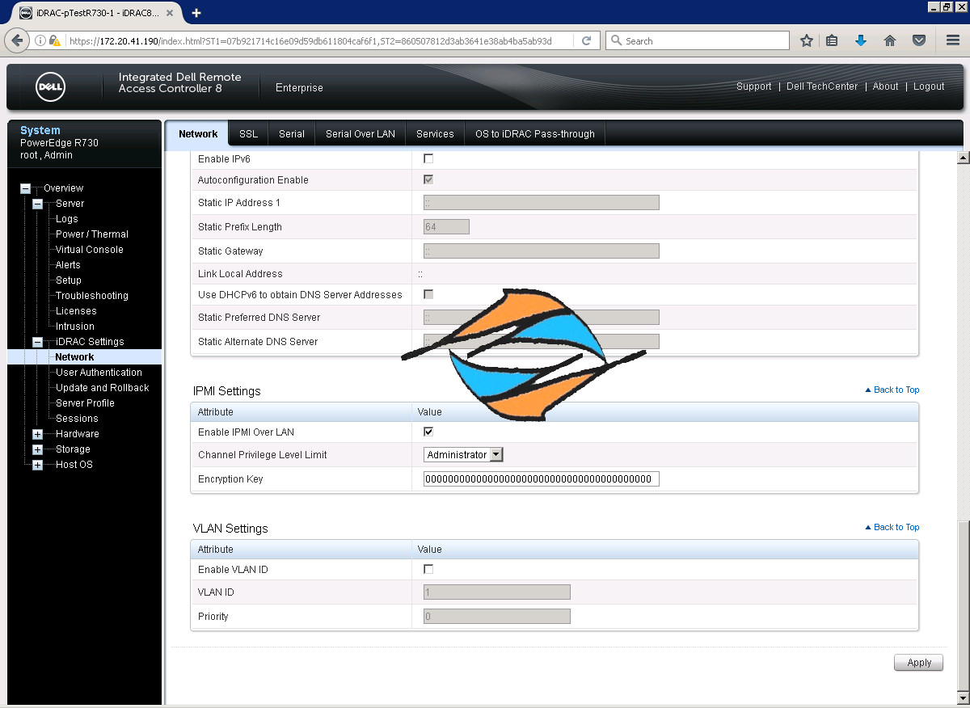
Task: Open Logs in the sidebar tree
Action: click(67, 219)
